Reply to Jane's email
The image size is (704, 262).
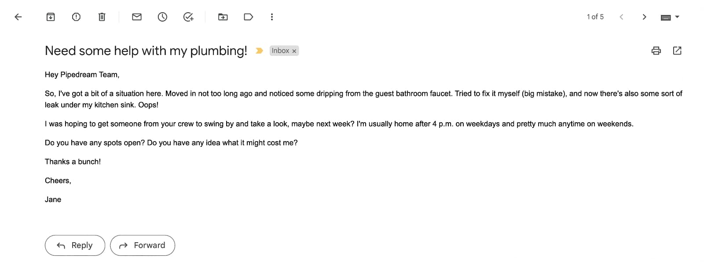[x=74, y=245]
